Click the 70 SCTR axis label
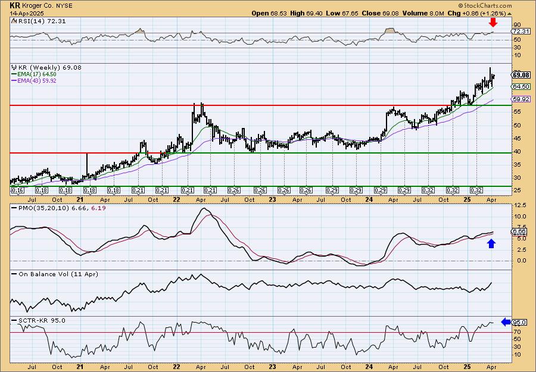Image resolution: width=536 pixels, height=372 pixels. [517, 332]
